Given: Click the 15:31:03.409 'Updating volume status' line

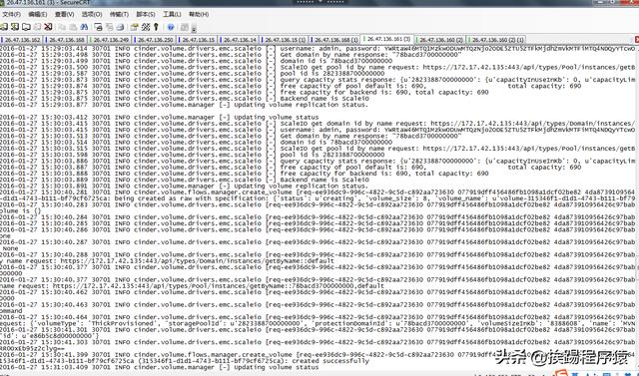Looking at the screenshot, I should [x=160, y=367].
